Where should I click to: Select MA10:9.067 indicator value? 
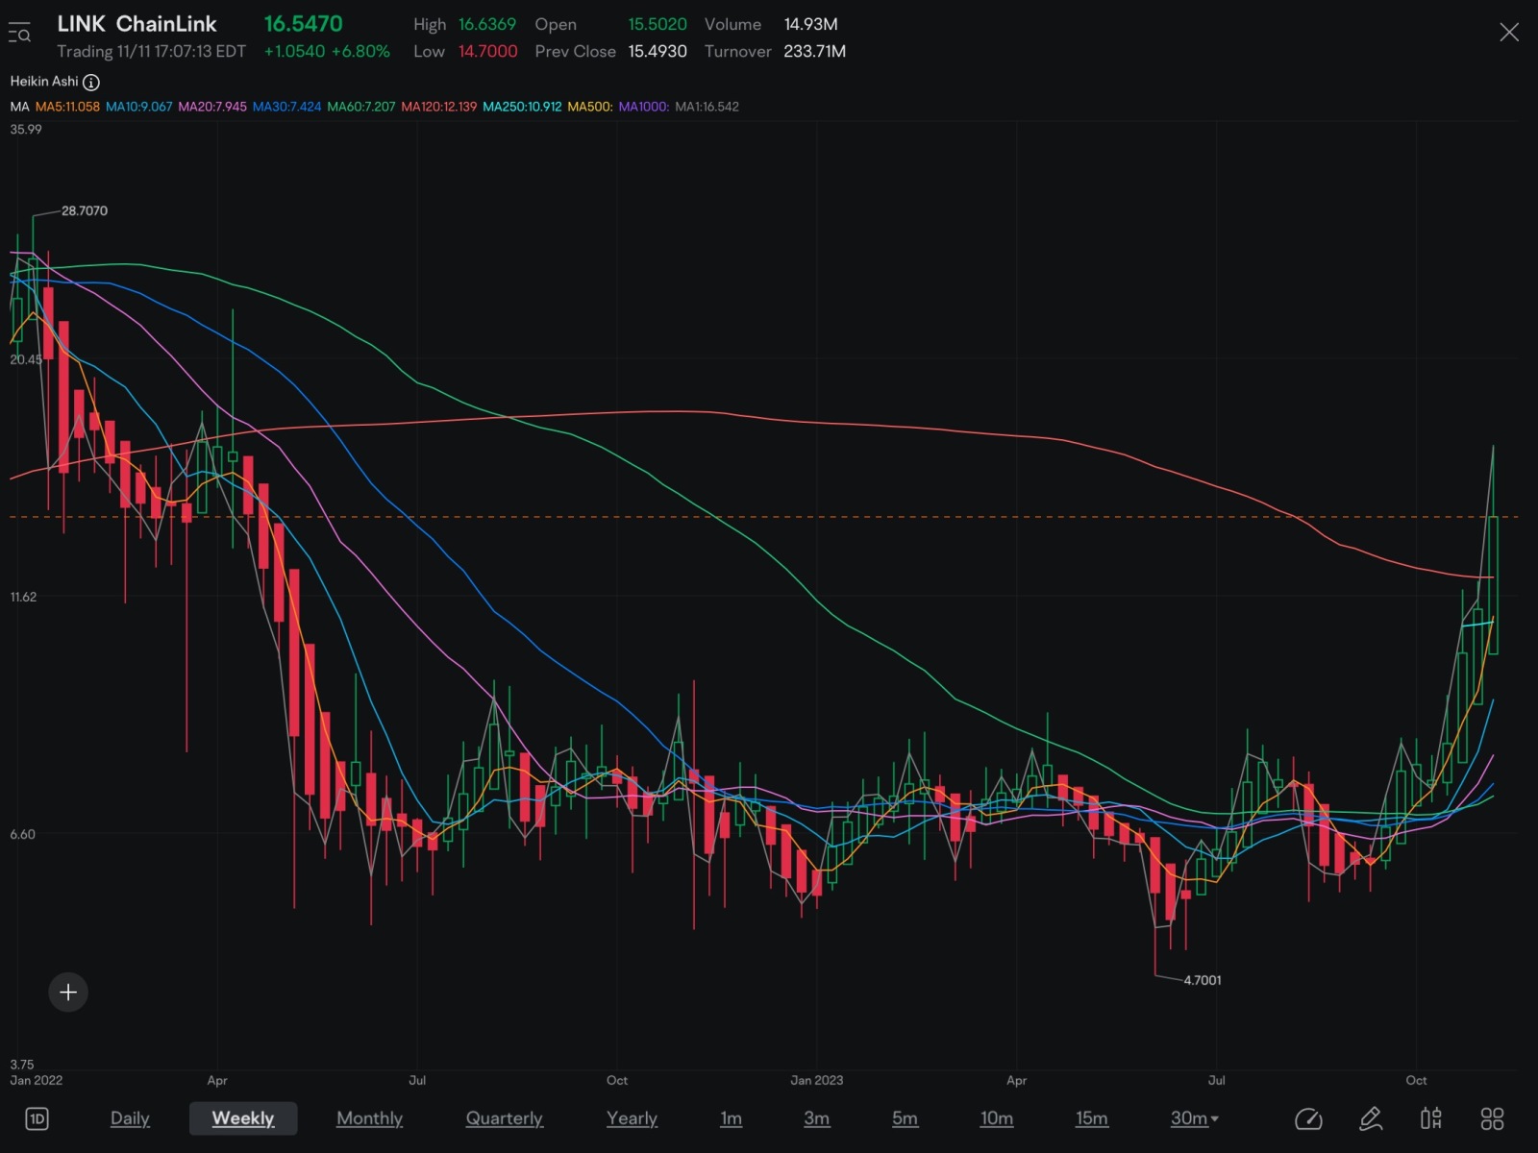click(138, 107)
